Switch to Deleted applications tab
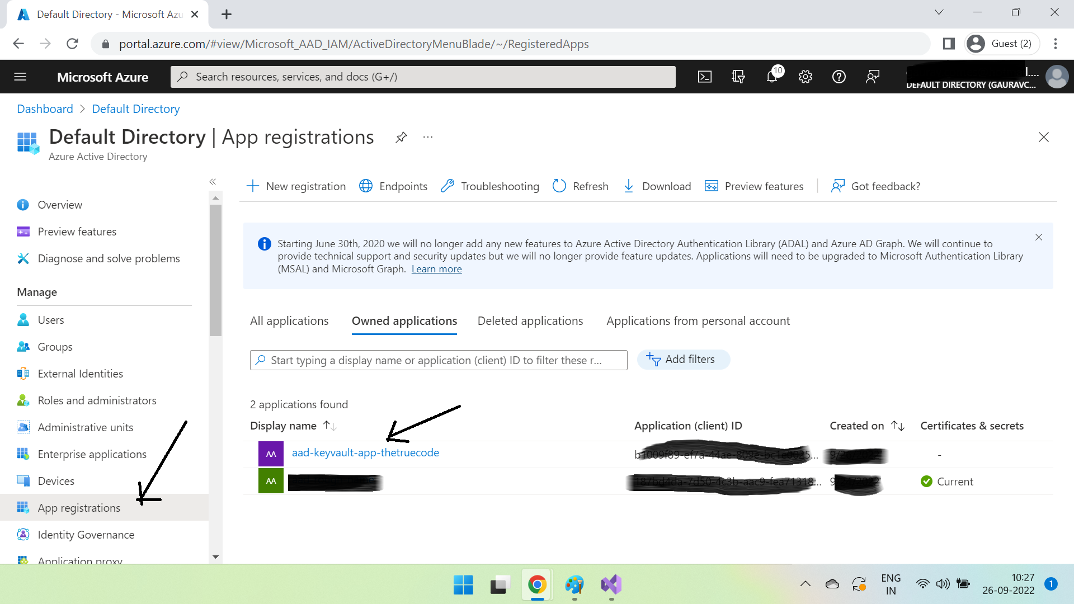Screen dimensions: 1074x604 coord(530,321)
